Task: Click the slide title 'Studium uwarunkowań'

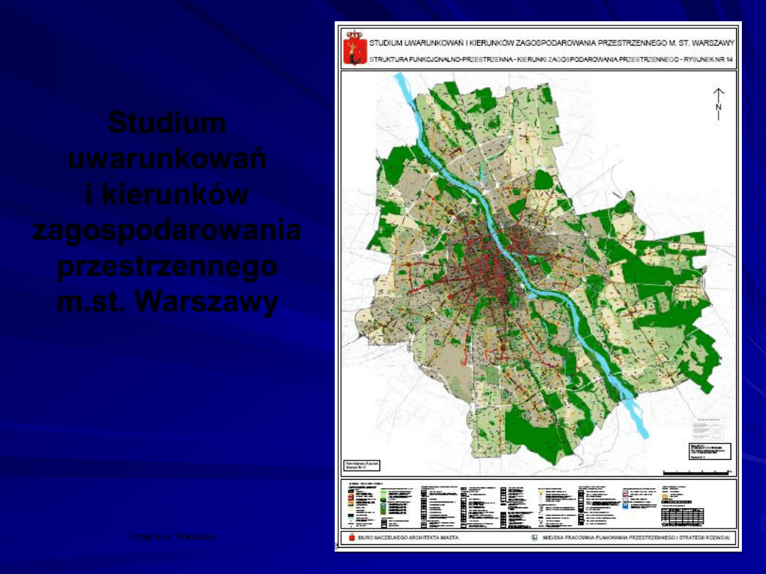Action: pyautogui.click(x=167, y=141)
